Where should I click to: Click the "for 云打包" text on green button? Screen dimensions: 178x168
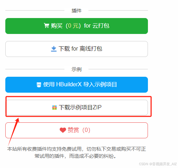[97, 26]
